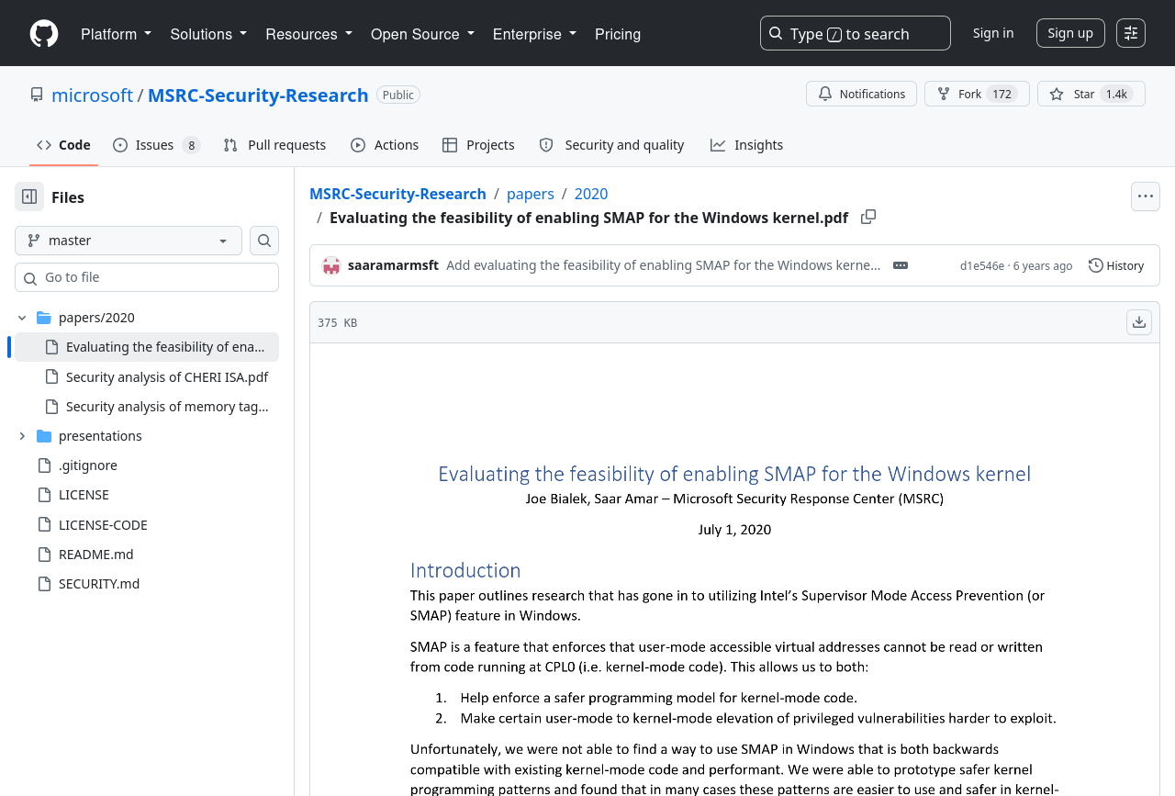The image size is (1175, 796).
Task: Switch to the Issues tab
Action: pos(157,145)
